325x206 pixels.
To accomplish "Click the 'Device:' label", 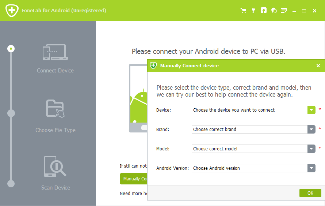I will click(x=164, y=110).
